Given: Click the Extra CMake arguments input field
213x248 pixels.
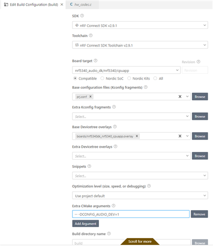Looking at the screenshot, I should [x=131, y=214].
